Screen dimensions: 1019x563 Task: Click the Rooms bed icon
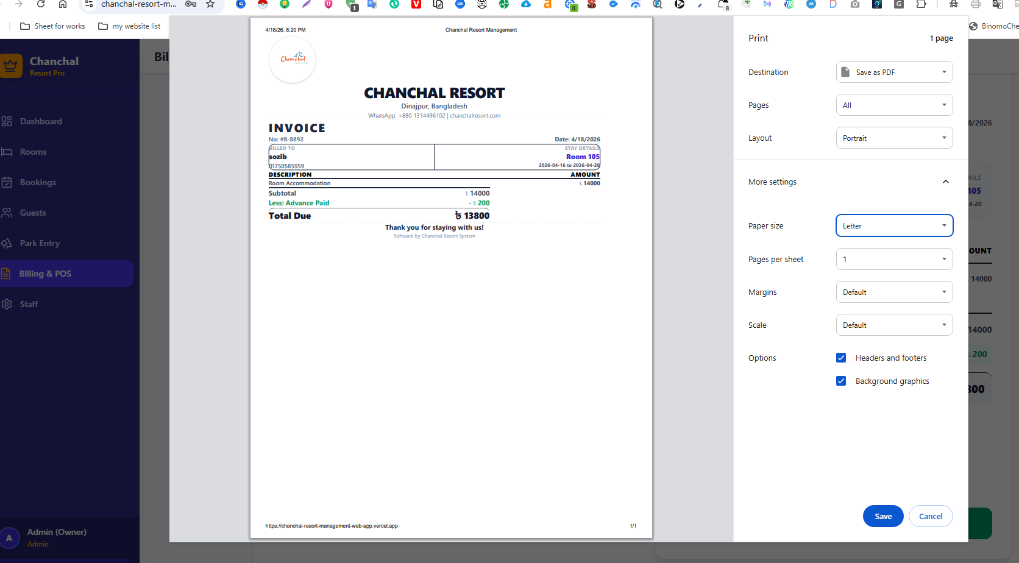pyautogui.click(x=7, y=152)
